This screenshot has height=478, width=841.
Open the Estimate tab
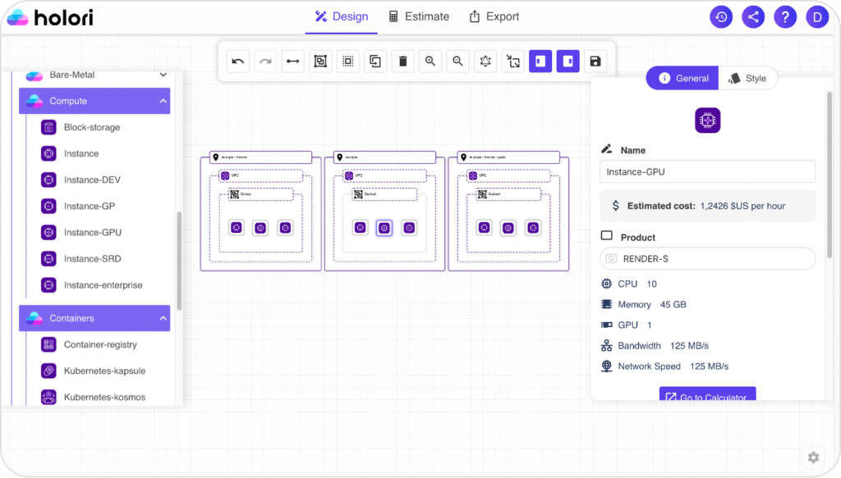(x=419, y=16)
